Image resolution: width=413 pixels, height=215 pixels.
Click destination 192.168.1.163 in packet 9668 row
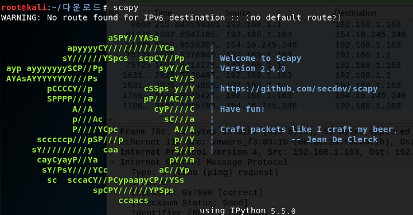368,25
